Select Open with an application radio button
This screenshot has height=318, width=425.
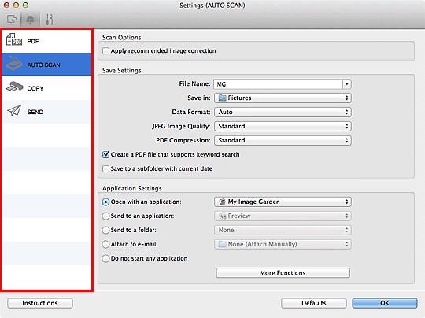click(x=105, y=202)
